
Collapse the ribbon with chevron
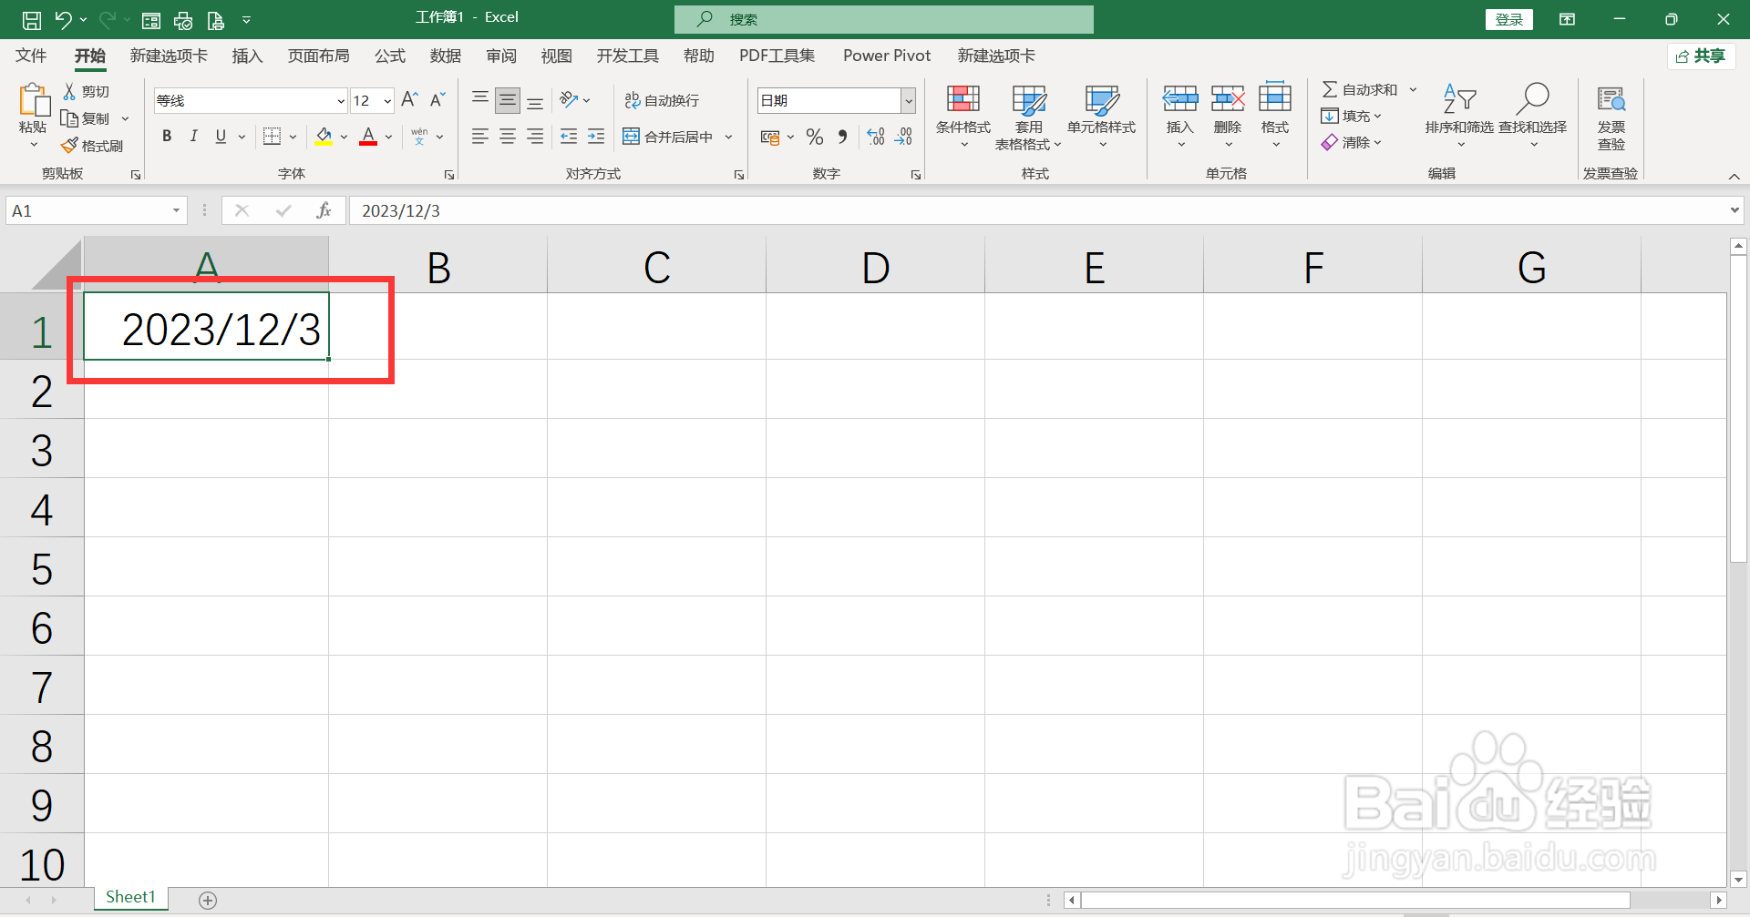pos(1735,176)
